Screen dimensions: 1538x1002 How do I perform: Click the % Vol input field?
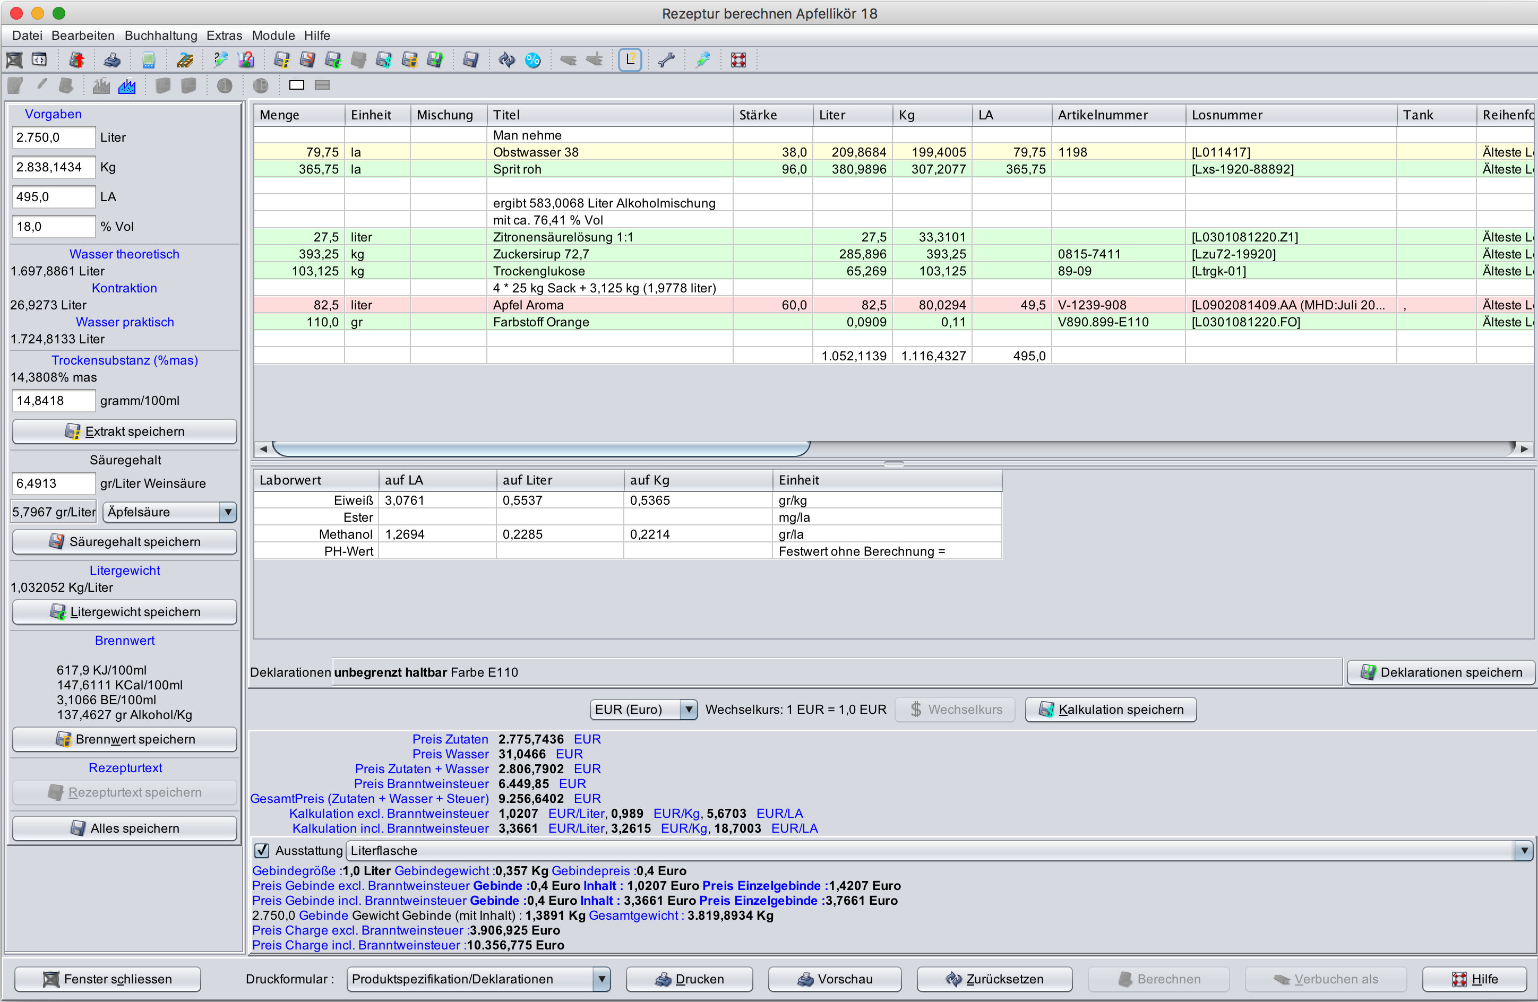[x=53, y=227]
